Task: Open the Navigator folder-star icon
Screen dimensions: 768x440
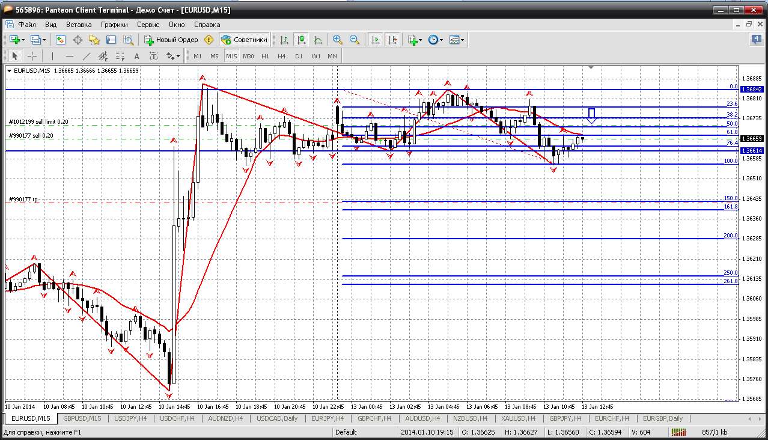Action: pyautogui.click(x=94, y=40)
